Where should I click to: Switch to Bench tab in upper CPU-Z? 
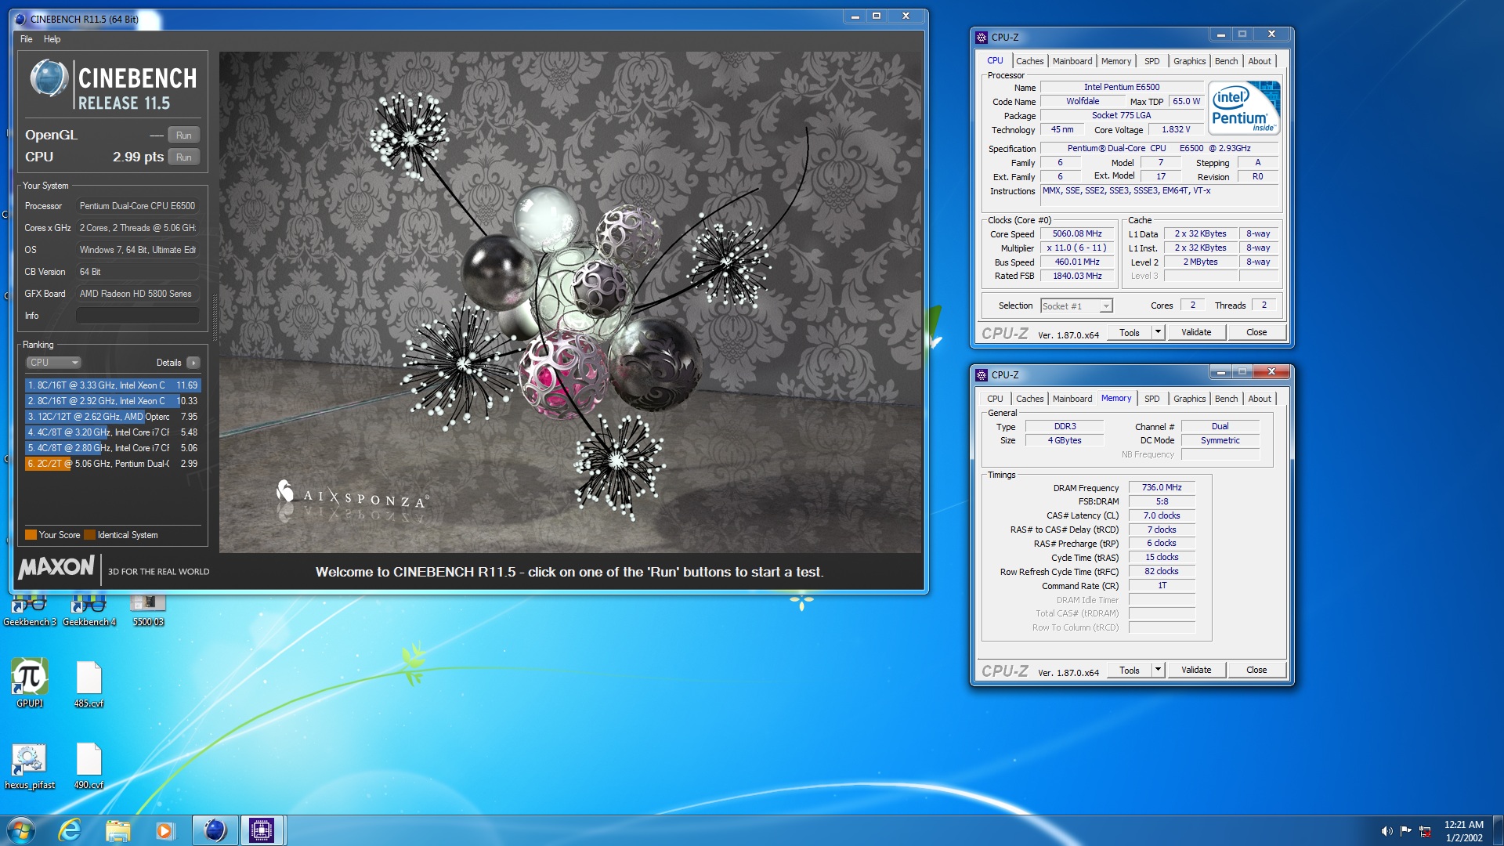coord(1226,61)
